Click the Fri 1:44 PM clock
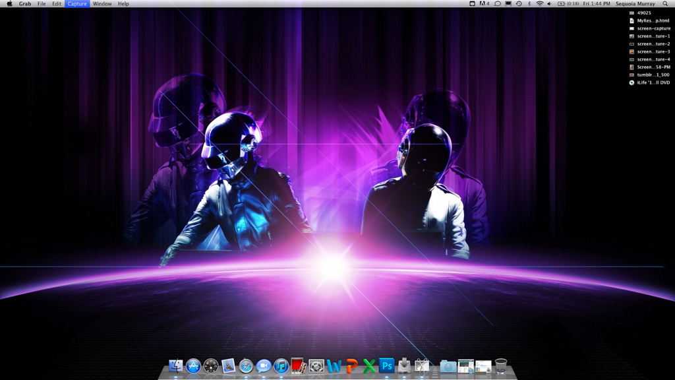 coord(596,3)
